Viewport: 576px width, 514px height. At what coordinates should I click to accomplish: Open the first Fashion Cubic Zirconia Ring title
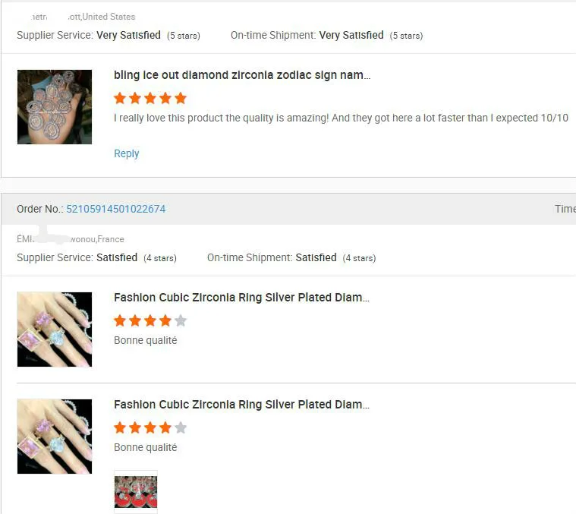(241, 298)
